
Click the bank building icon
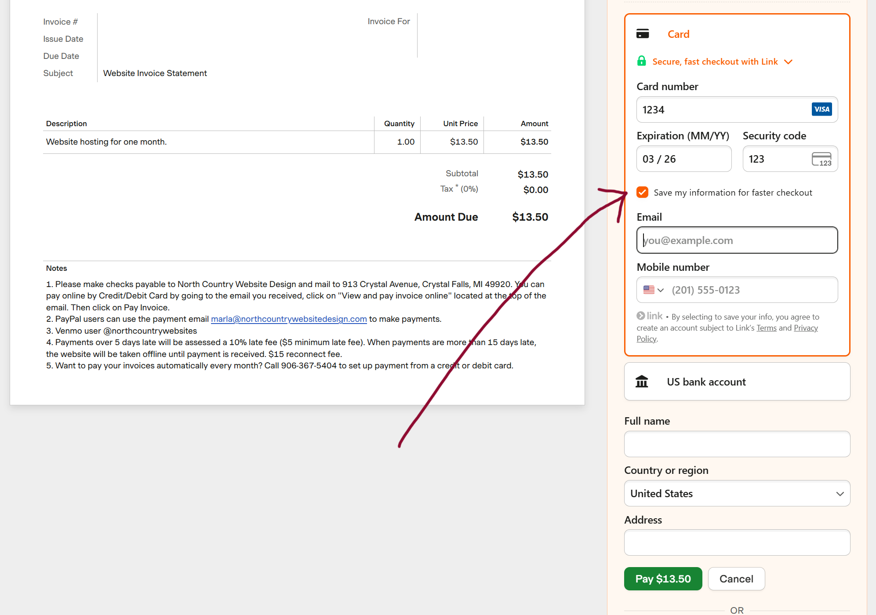tap(642, 382)
